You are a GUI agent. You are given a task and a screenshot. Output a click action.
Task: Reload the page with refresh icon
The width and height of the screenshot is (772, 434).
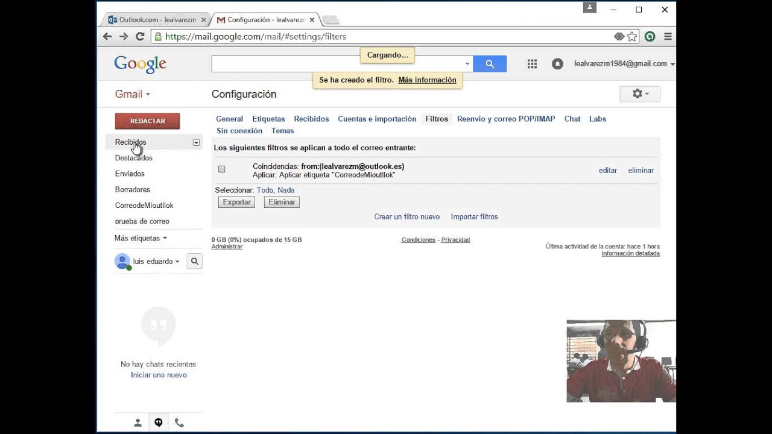point(140,36)
